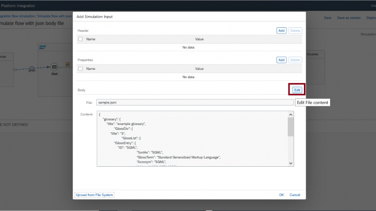Click Value column header in Properties table
Image resolution: width=376 pixels, height=211 pixels.
[199, 69]
